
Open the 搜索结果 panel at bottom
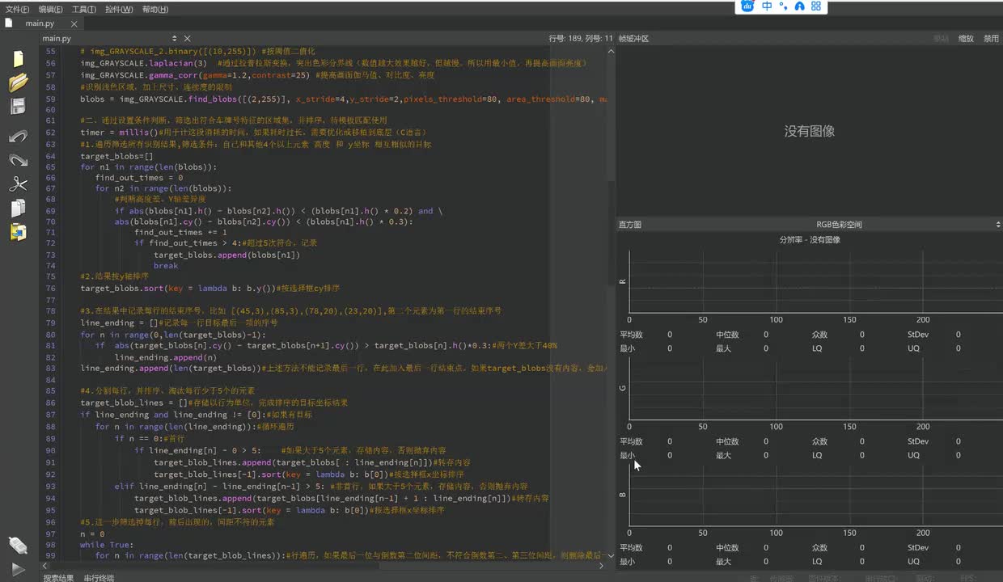coord(58,577)
